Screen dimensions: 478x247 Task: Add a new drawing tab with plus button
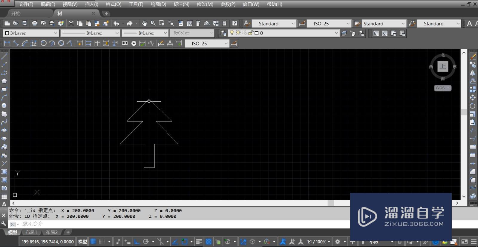click(x=106, y=13)
